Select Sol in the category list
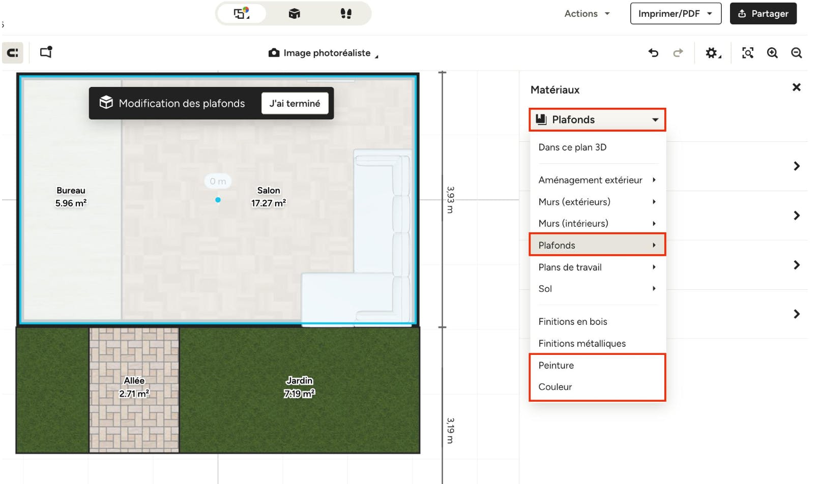The image size is (818, 484). (545, 289)
